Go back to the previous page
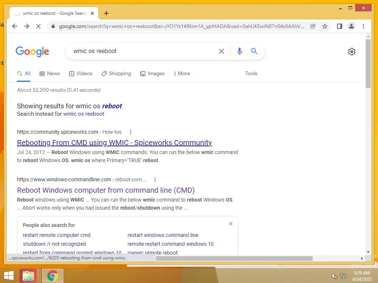378x283 pixels. 15,26
